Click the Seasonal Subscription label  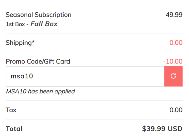(x=39, y=15)
